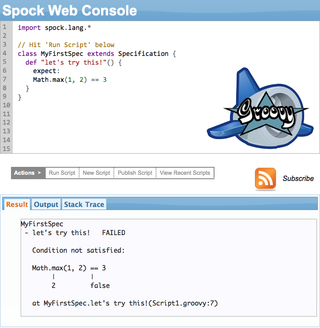Click the comment "// Hit 'Run Script' below"
This screenshot has height=328, width=320.
click(66, 45)
